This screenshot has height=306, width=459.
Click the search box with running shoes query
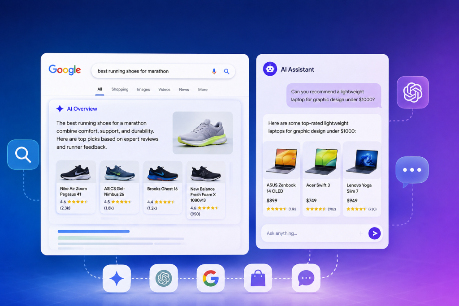(163, 71)
